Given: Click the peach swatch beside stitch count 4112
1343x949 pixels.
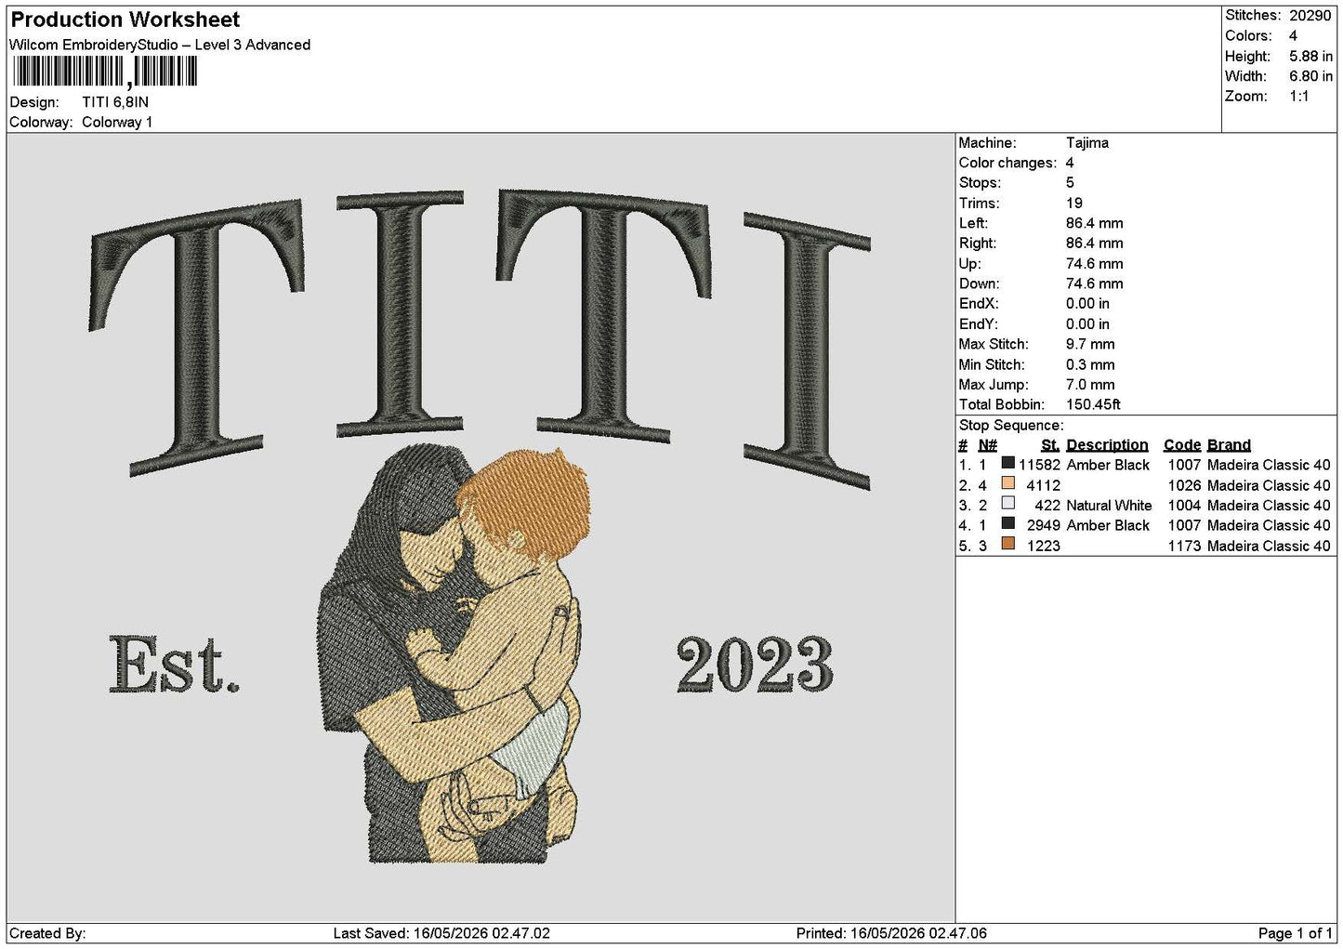Looking at the screenshot, I should 1007,484.
